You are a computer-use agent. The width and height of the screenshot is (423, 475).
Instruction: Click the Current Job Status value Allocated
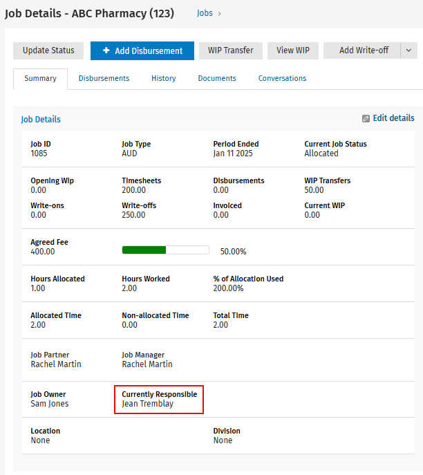(x=321, y=153)
